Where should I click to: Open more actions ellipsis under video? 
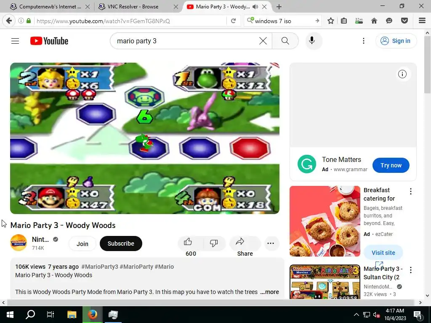pyautogui.click(x=271, y=244)
